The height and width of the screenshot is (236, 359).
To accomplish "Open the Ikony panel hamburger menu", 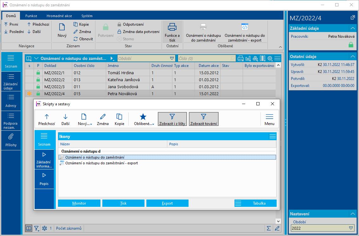I will [x=272, y=137].
